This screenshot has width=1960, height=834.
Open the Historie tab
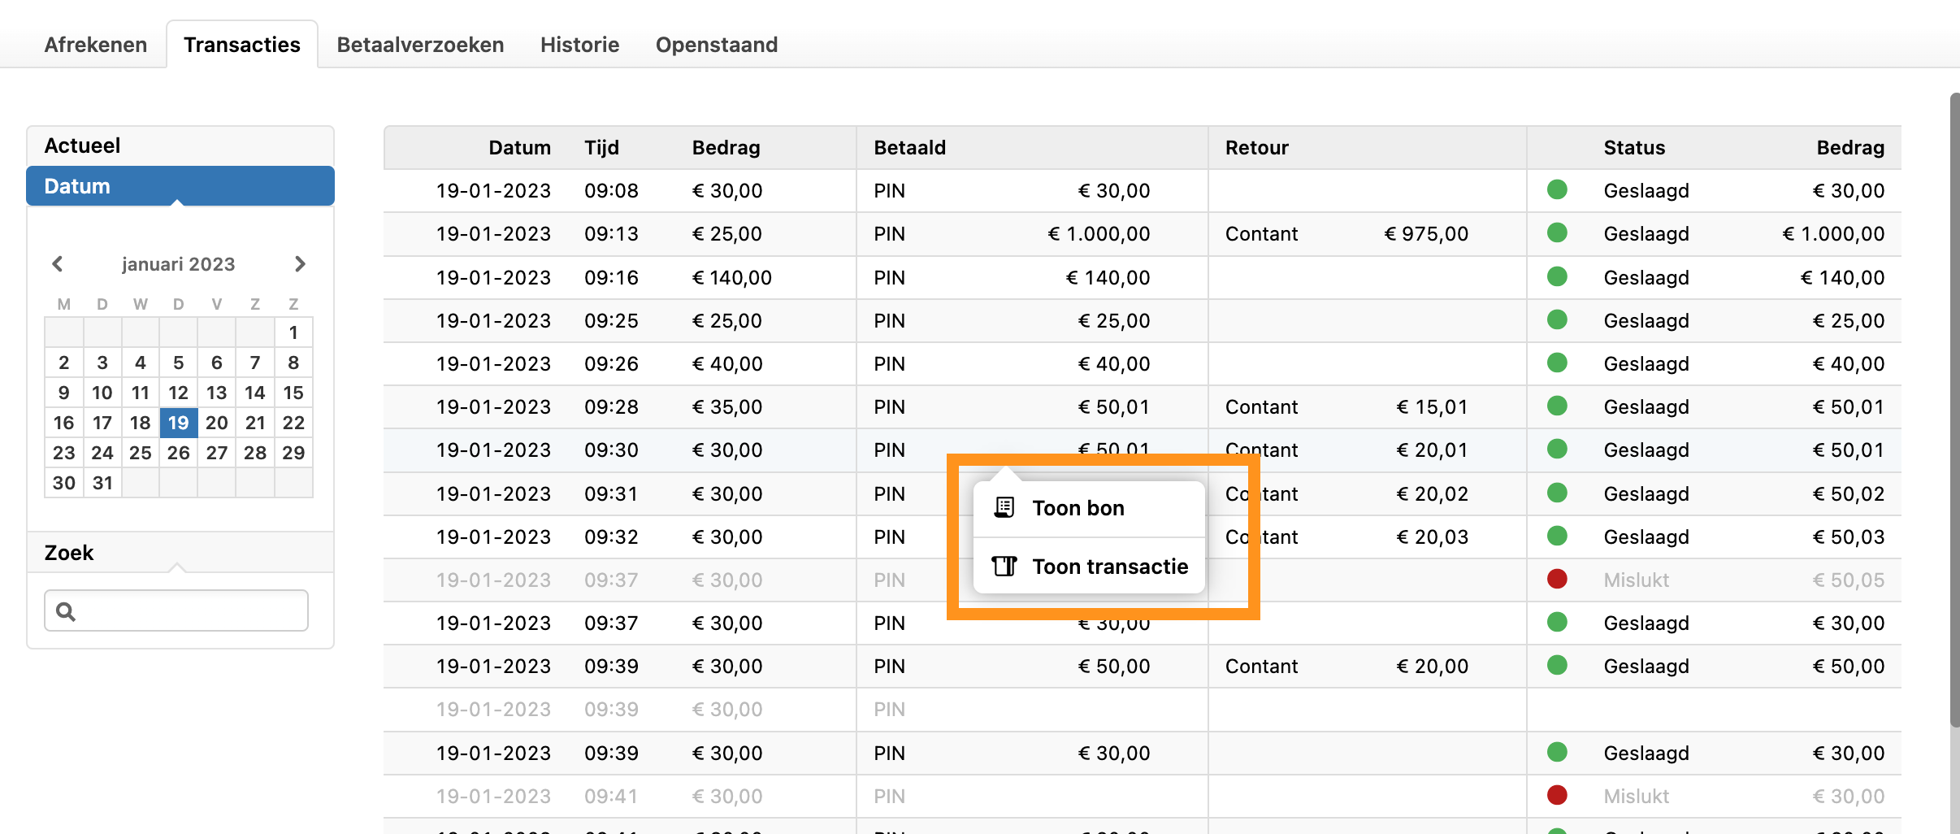[x=579, y=45]
